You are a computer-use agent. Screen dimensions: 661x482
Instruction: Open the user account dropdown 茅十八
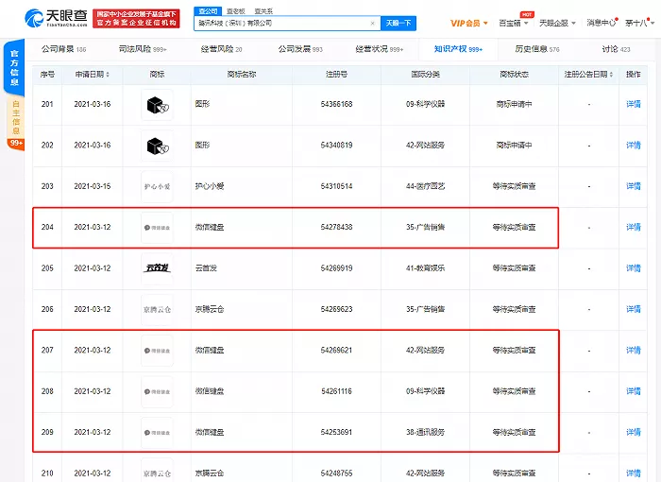[x=639, y=23]
